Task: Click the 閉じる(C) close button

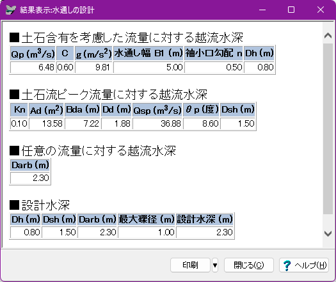Action: point(249,265)
